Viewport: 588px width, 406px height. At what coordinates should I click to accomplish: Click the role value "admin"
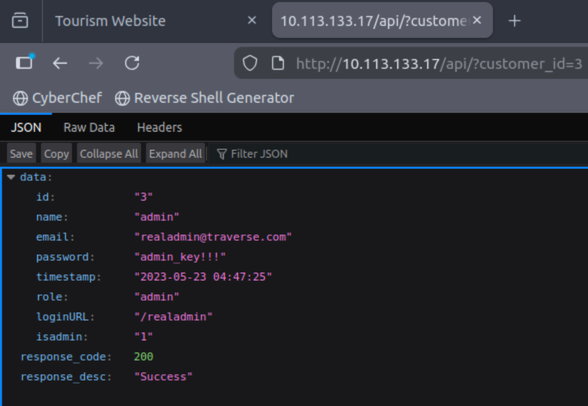(157, 297)
